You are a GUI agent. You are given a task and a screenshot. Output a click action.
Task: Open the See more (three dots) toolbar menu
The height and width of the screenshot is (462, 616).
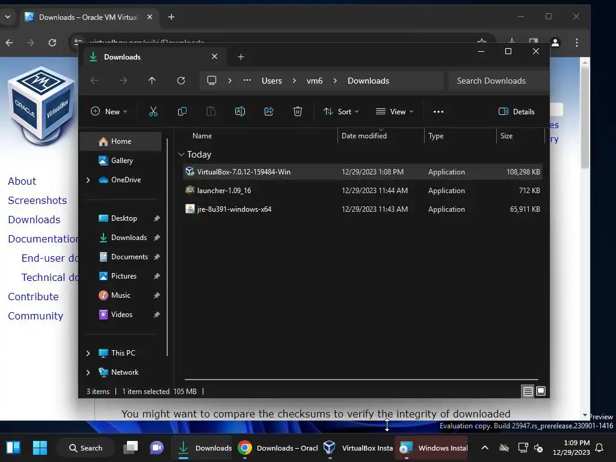tap(439, 111)
